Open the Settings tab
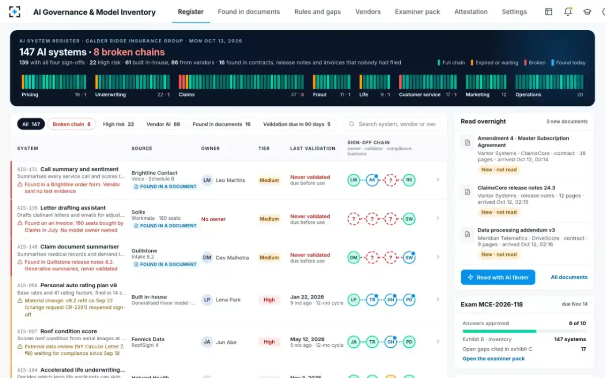605x378 pixels. (514, 12)
